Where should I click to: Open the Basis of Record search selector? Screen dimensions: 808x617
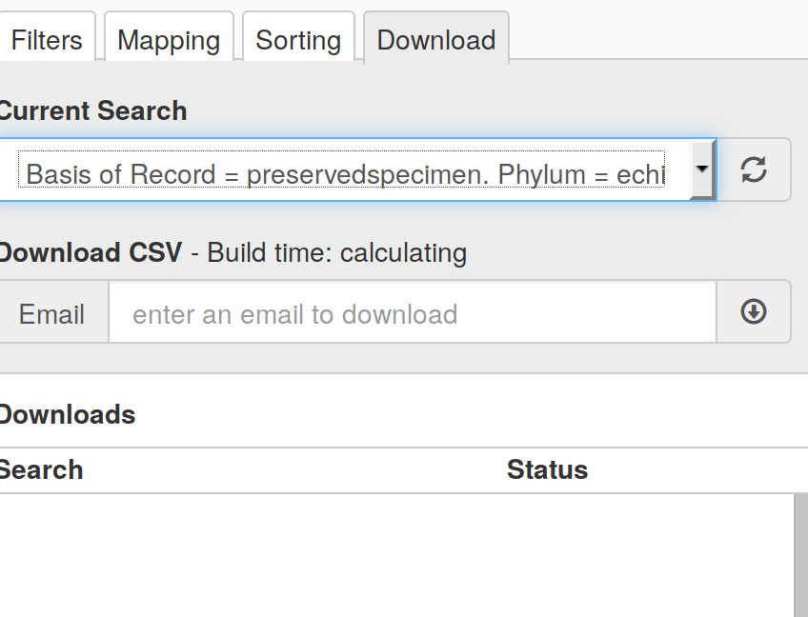coord(355,169)
